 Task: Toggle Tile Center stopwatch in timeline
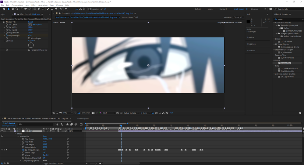coord(23,139)
